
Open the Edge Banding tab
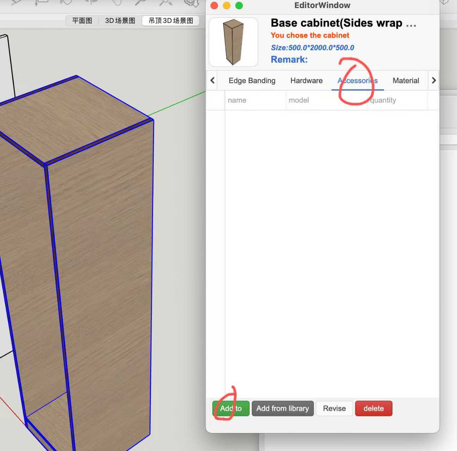(x=252, y=81)
